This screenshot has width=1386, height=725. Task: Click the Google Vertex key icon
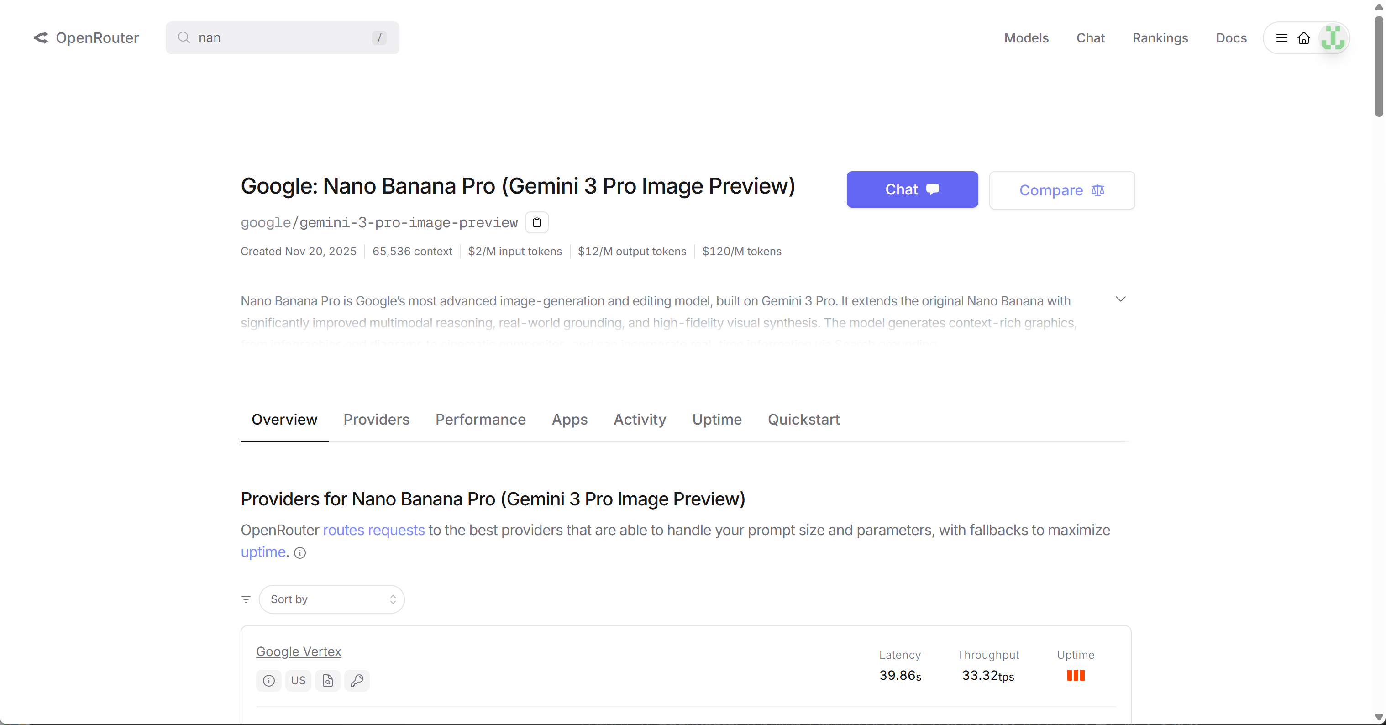pos(357,680)
